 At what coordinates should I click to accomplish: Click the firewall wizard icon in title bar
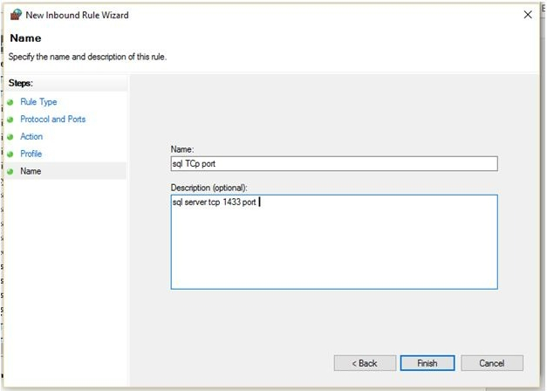(16, 15)
